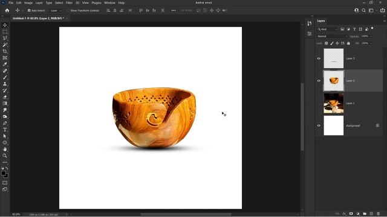Open the Opacity slider dropdown arrow
Viewport: 387px width, 217px height.
pos(371,36)
